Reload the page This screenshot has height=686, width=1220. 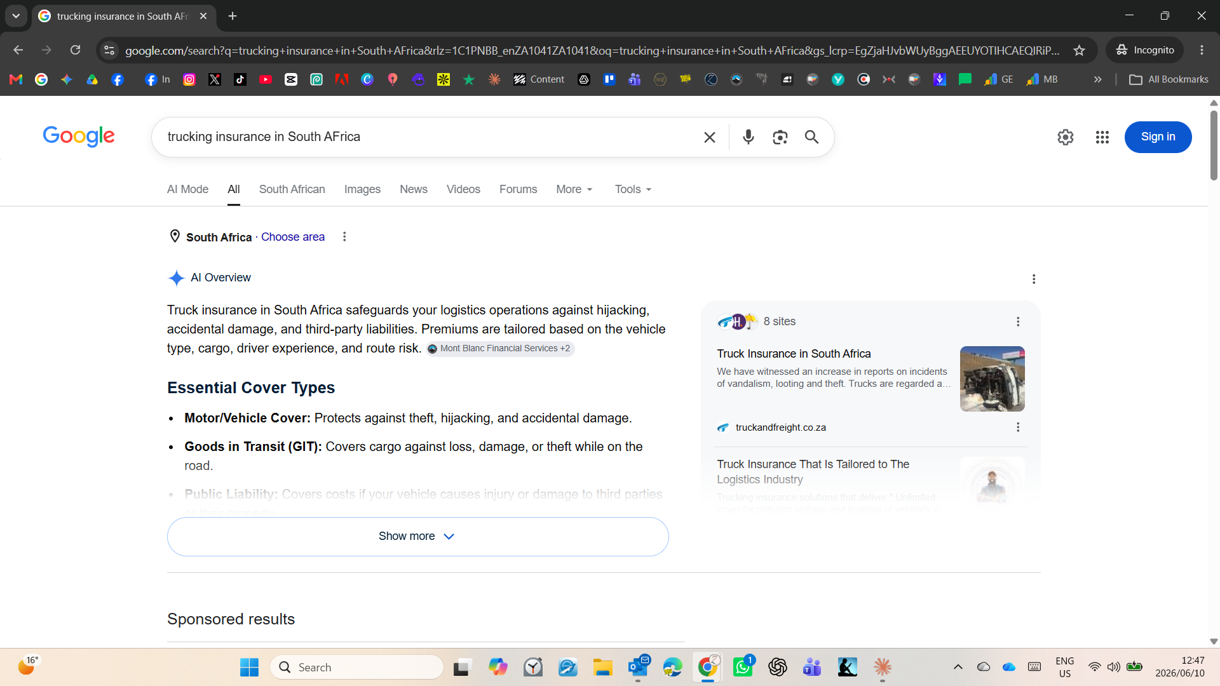[75, 50]
